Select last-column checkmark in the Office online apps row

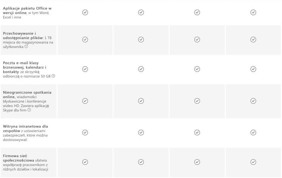(x=253, y=12)
